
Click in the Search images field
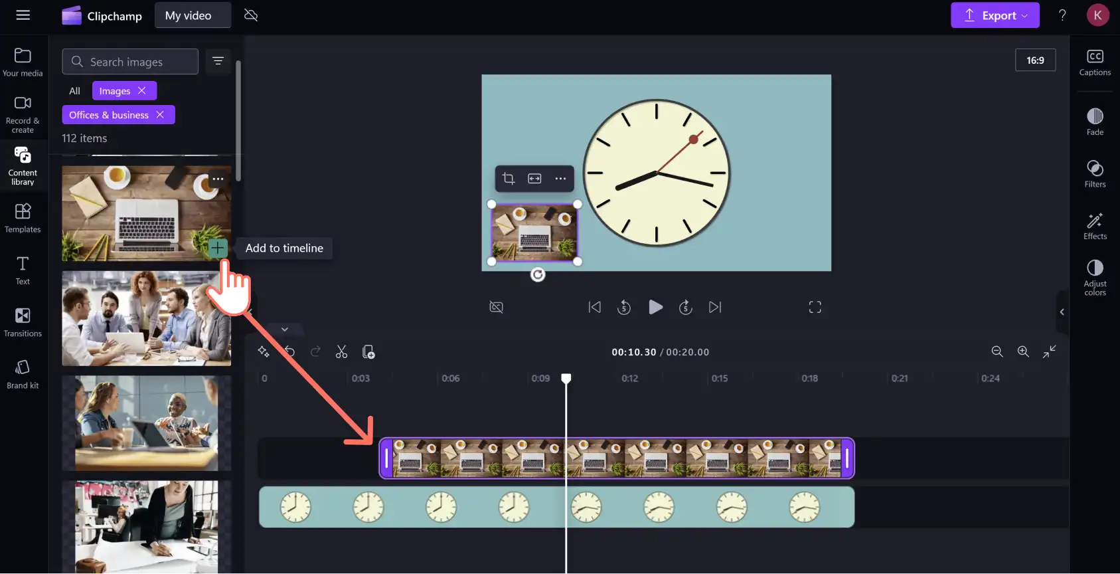coord(130,61)
